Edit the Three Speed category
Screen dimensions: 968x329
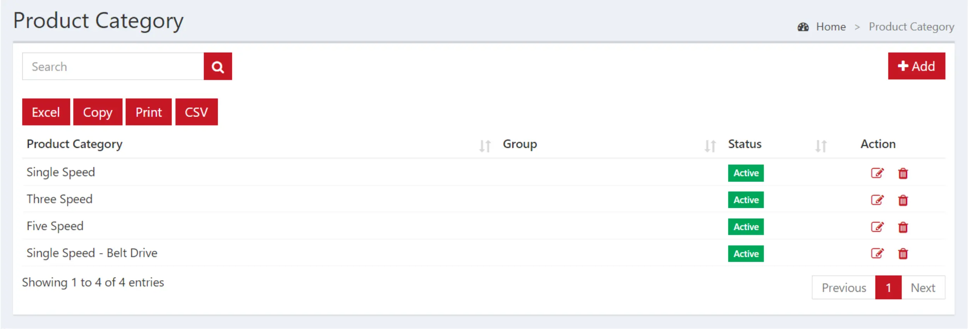click(877, 200)
